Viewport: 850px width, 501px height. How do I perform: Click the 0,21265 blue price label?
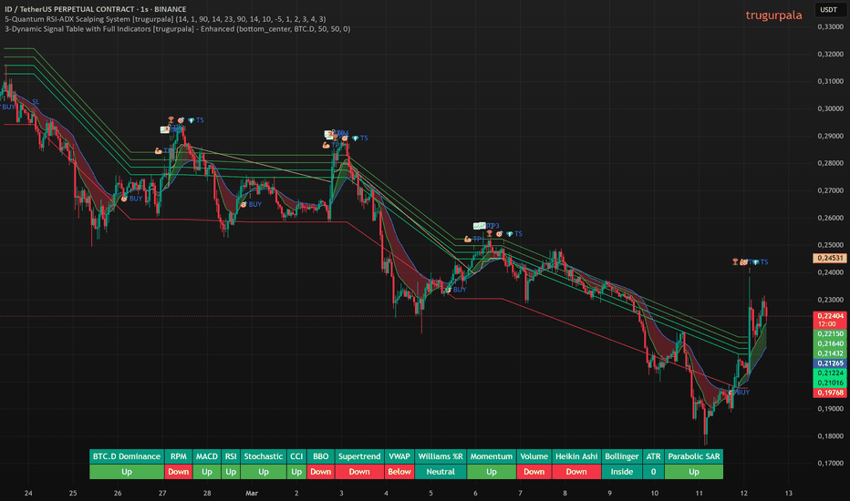tap(830, 363)
